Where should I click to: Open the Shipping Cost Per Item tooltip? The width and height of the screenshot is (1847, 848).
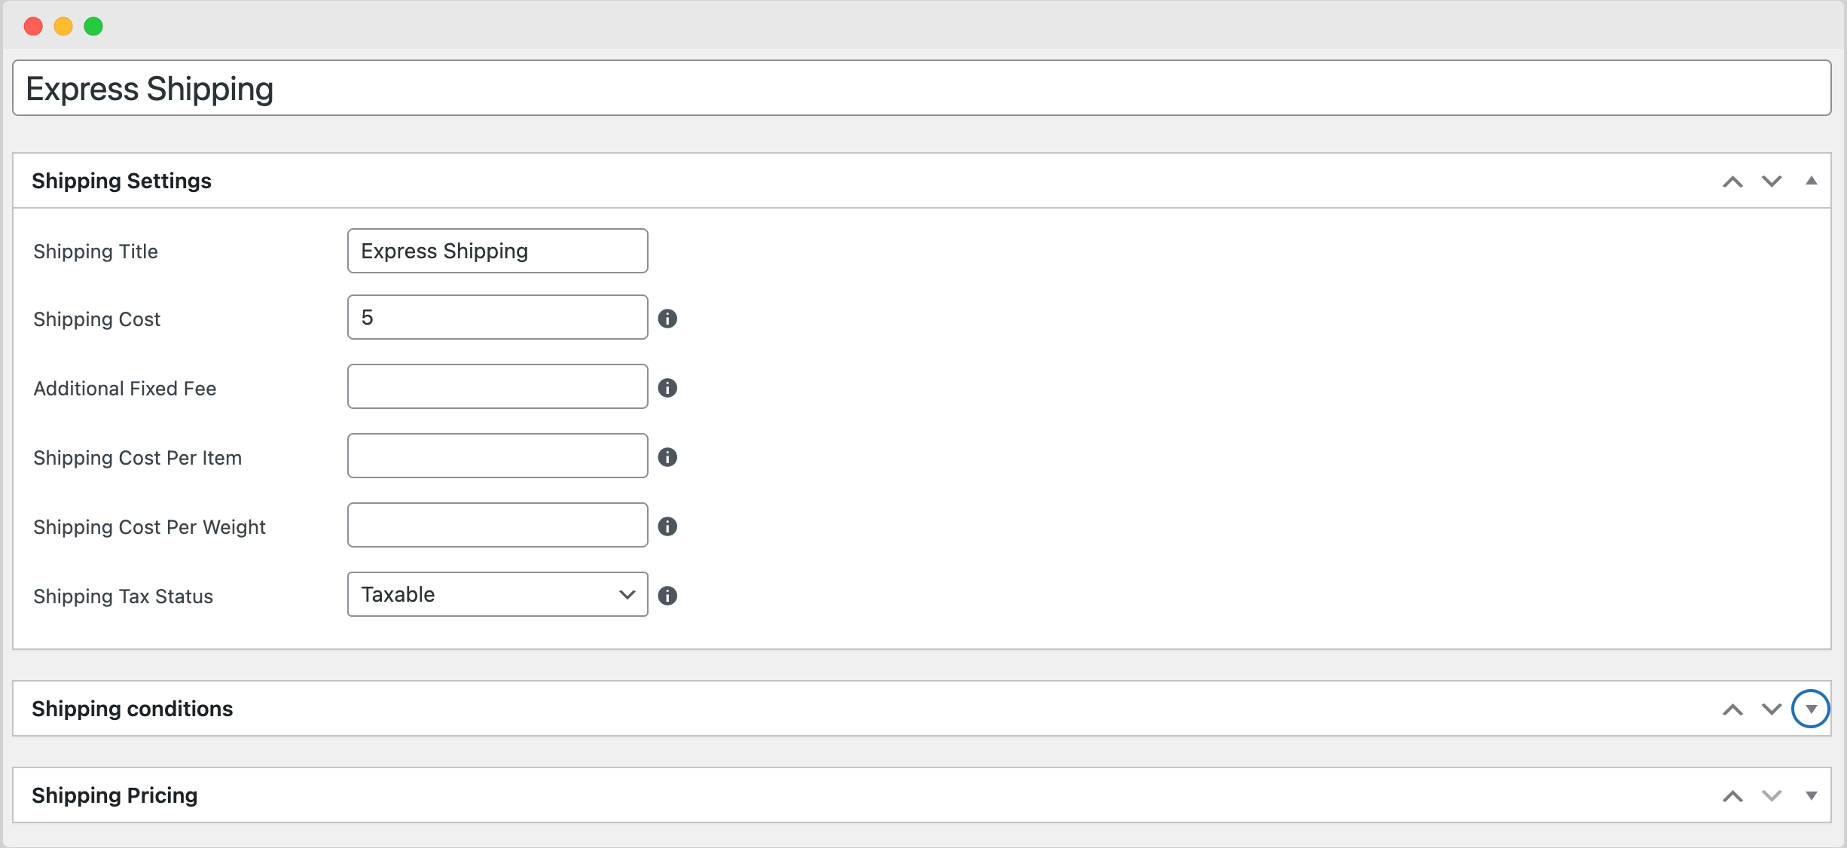[x=667, y=457]
